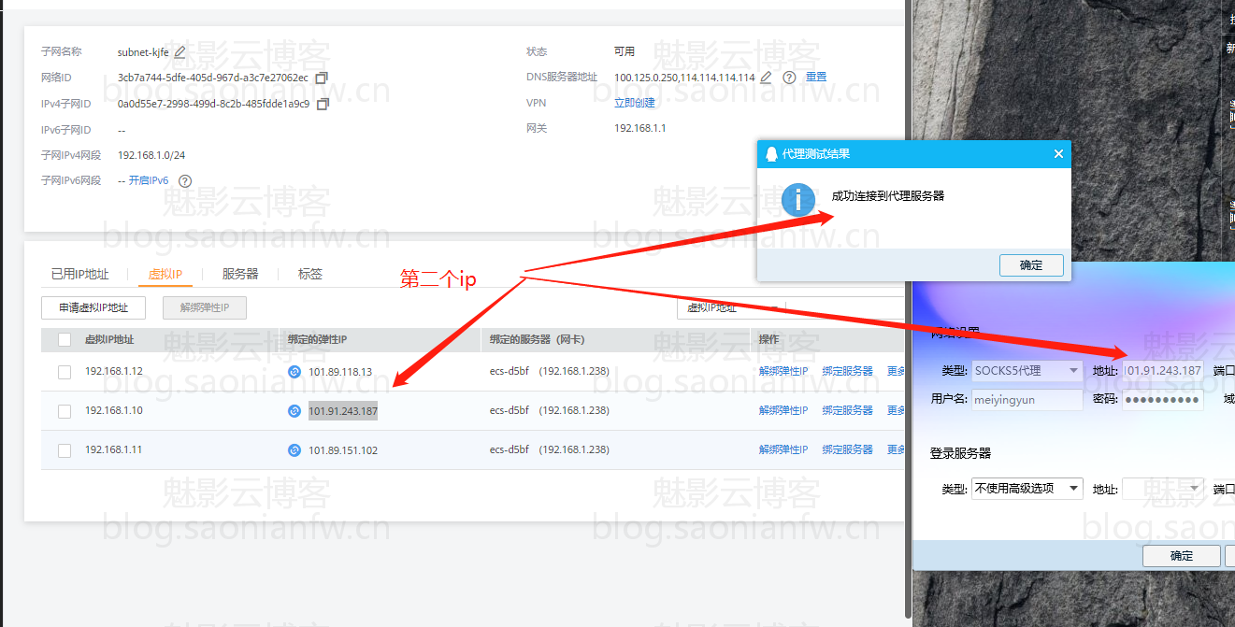Click EIP icon beside 101.91.243.187
Image resolution: width=1235 pixels, height=627 pixels.
click(x=294, y=411)
